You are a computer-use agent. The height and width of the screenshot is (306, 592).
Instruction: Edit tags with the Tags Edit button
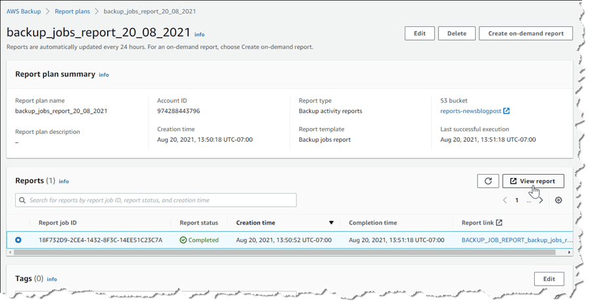(549, 279)
